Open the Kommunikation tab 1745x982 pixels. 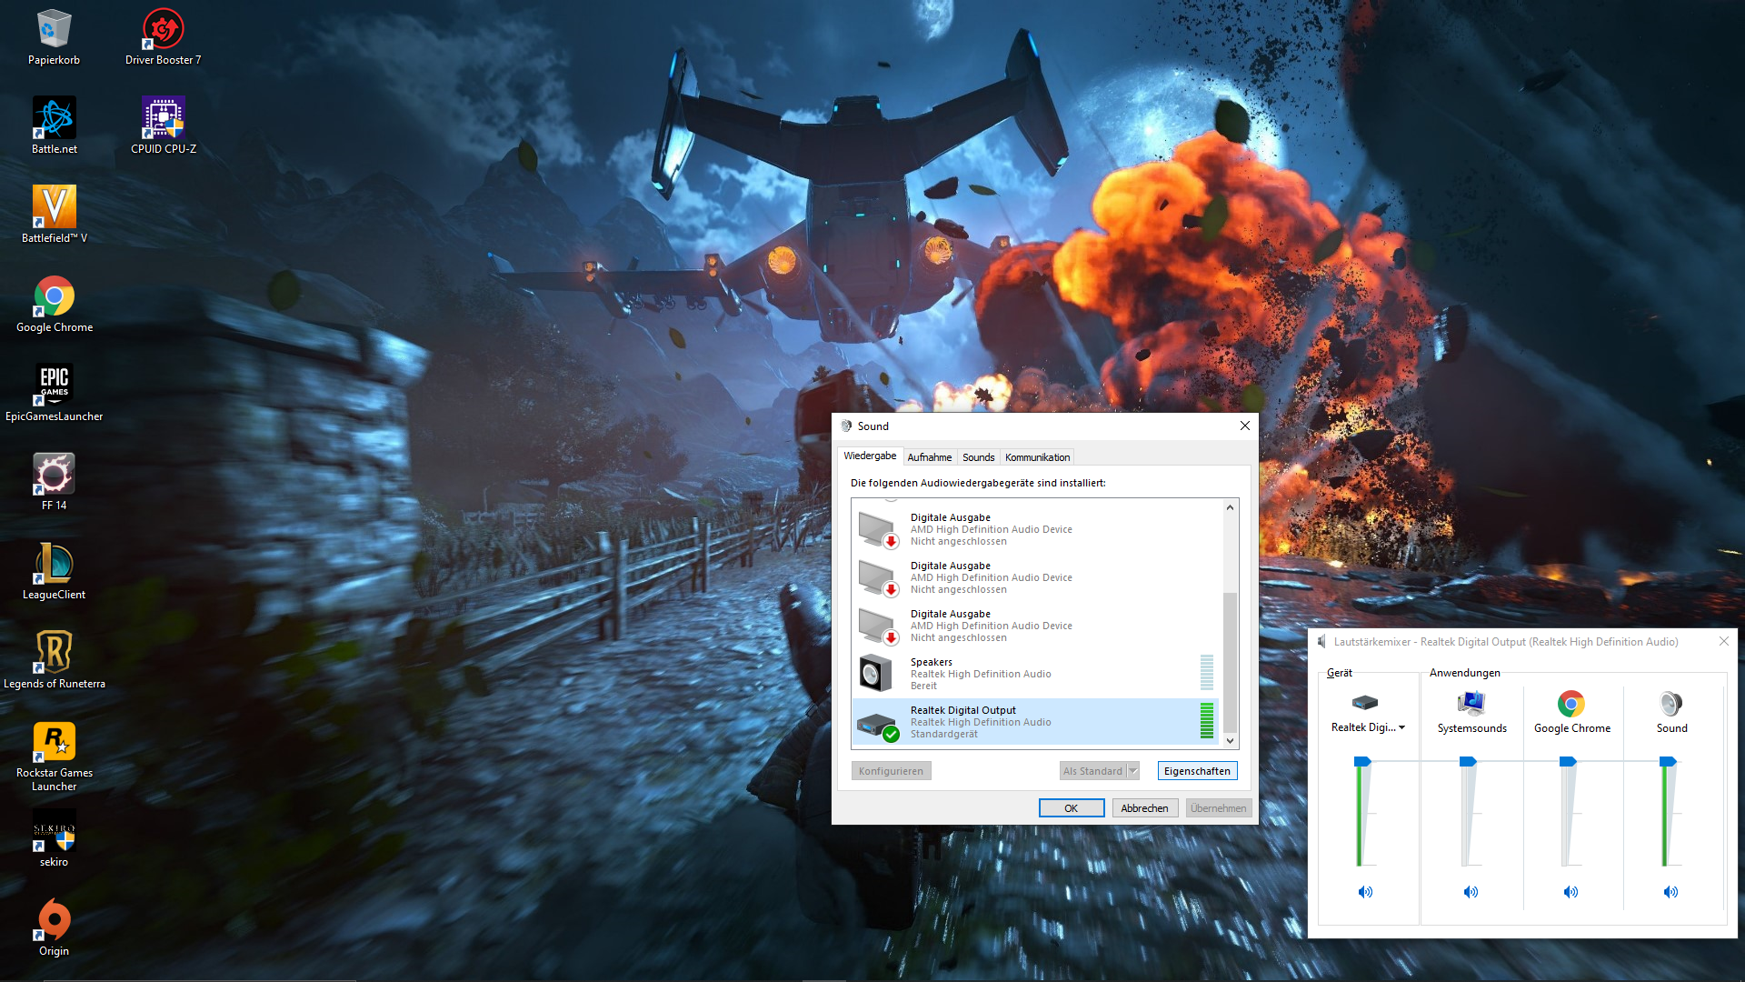(1037, 457)
